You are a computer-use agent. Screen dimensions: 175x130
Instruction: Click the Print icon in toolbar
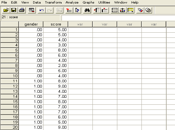click(x=22, y=10)
